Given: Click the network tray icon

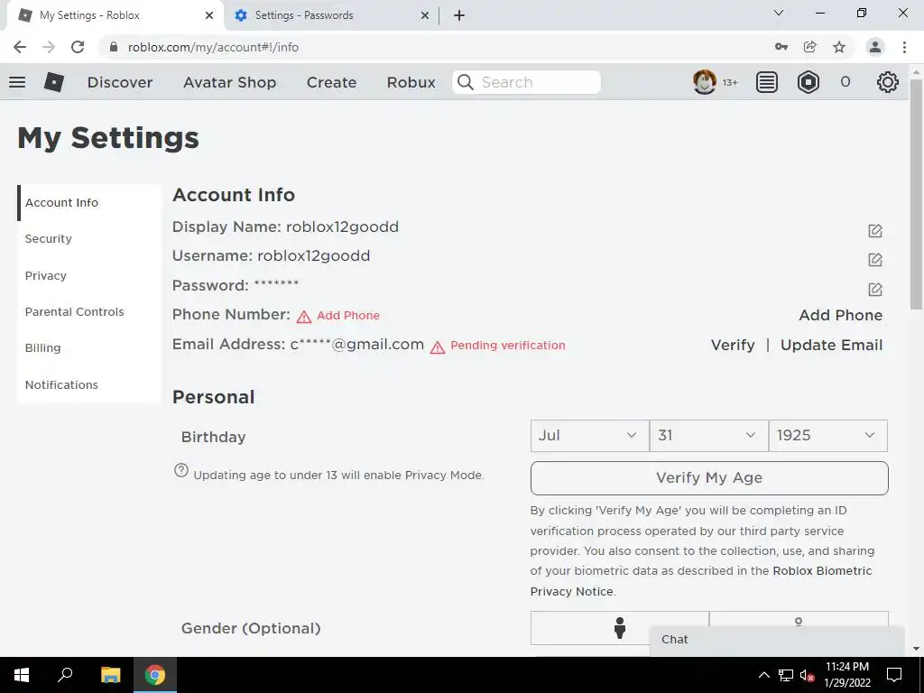Looking at the screenshot, I should (x=785, y=675).
